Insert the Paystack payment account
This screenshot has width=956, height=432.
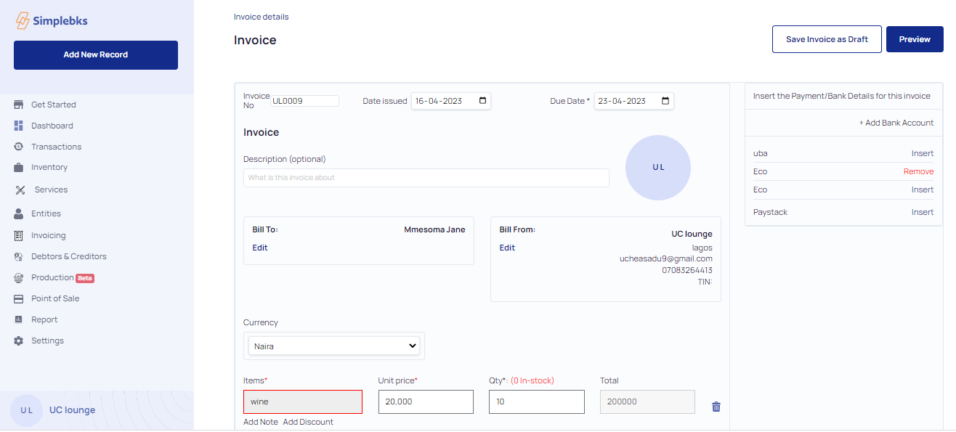(x=923, y=212)
